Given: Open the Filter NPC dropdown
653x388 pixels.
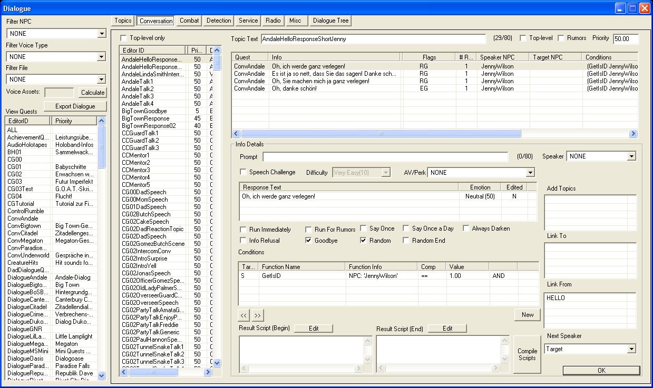Looking at the screenshot, I should (x=102, y=34).
